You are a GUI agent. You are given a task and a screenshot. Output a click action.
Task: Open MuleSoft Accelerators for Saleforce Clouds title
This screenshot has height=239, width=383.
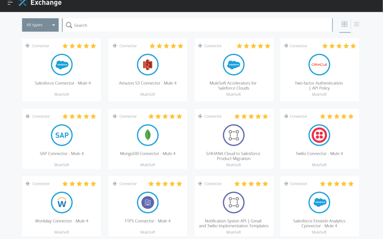click(x=233, y=86)
